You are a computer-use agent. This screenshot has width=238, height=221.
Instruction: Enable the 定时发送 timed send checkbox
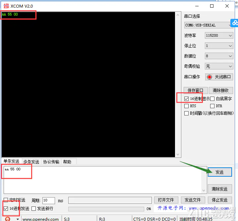pos(6,200)
